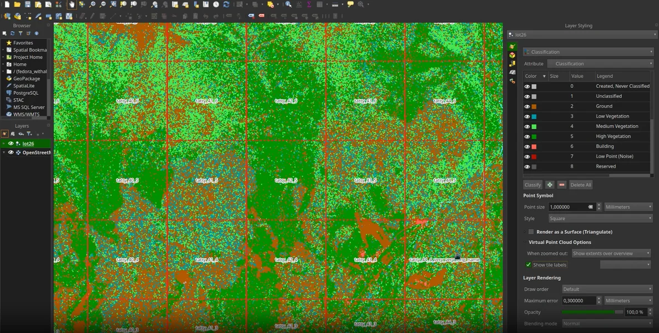Click the Classify button
The height and width of the screenshot is (333, 659).
532,185
